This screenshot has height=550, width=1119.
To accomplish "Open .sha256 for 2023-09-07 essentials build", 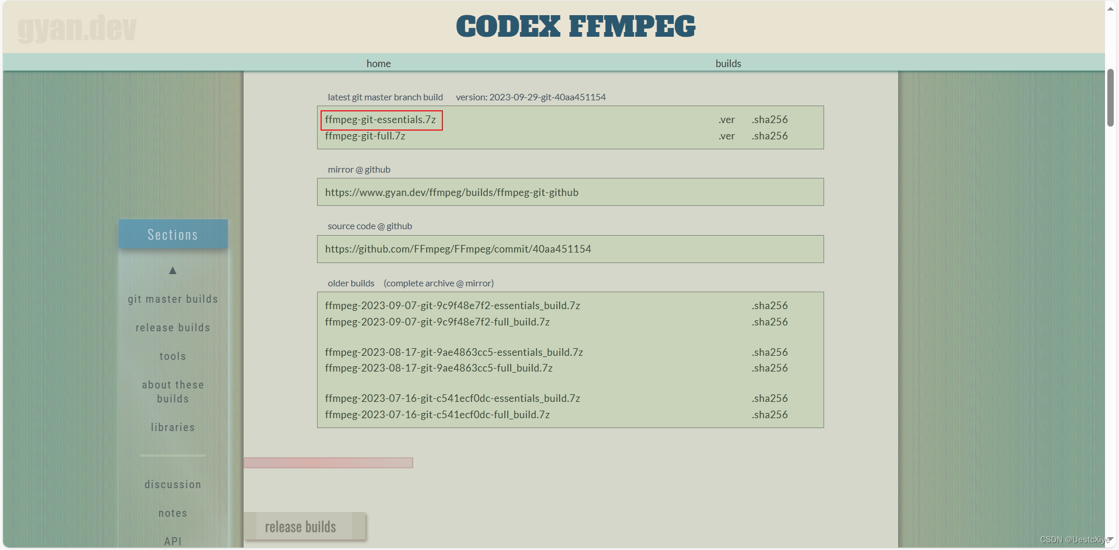I will (769, 306).
